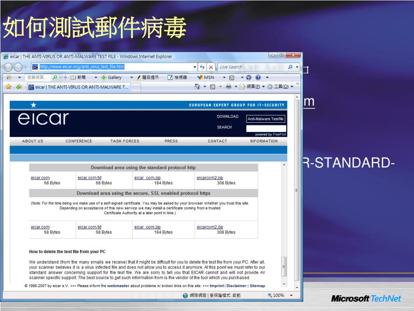Click the 醒目提示 highlight tool

click(x=148, y=77)
